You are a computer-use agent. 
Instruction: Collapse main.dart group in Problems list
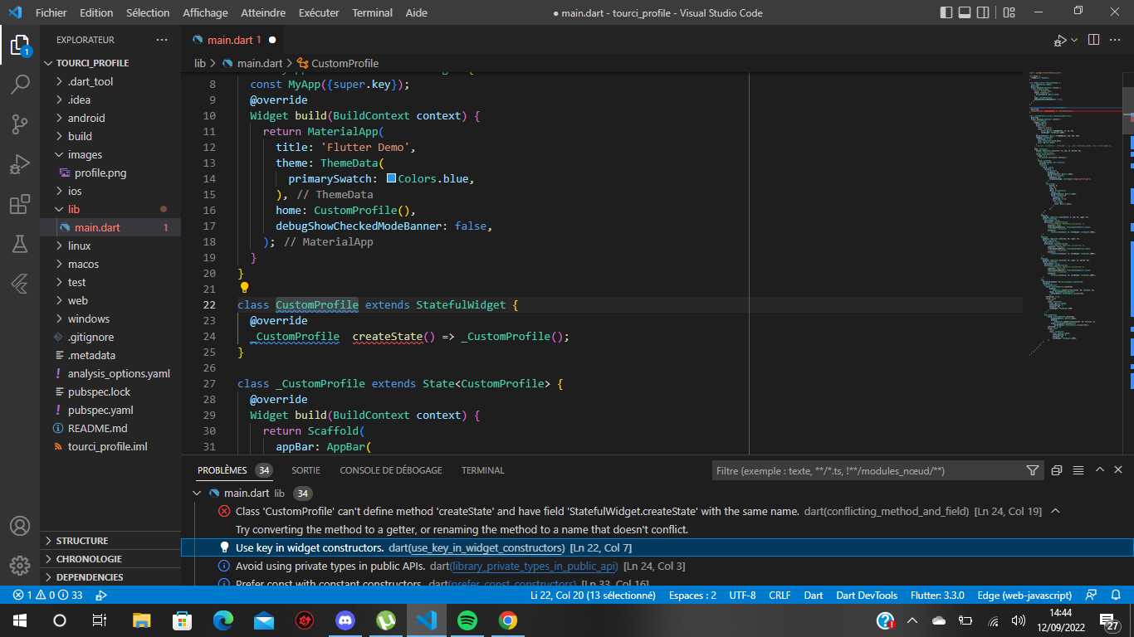(197, 493)
